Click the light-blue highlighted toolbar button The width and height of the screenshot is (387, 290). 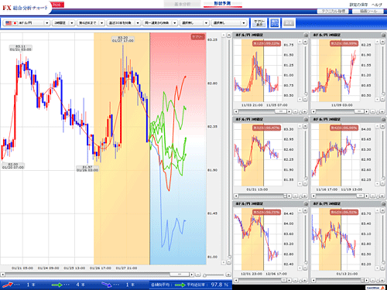(x=275, y=23)
